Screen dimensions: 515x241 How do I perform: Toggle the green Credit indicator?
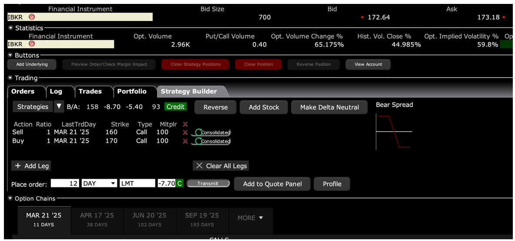pyautogui.click(x=175, y=107)
